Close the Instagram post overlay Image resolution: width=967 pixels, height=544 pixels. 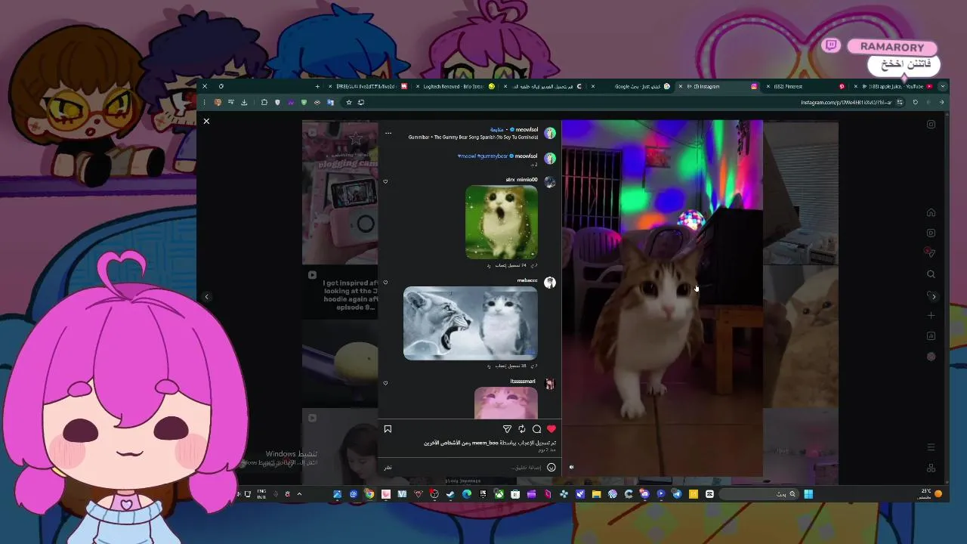[206, 121]
